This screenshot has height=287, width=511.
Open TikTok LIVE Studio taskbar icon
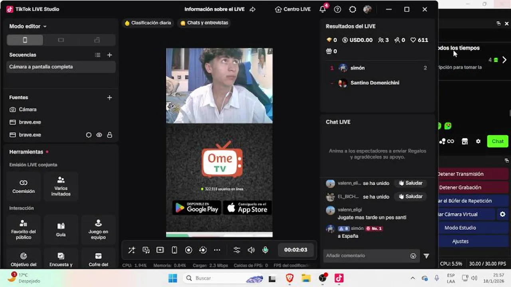click(x=339, y=278)
